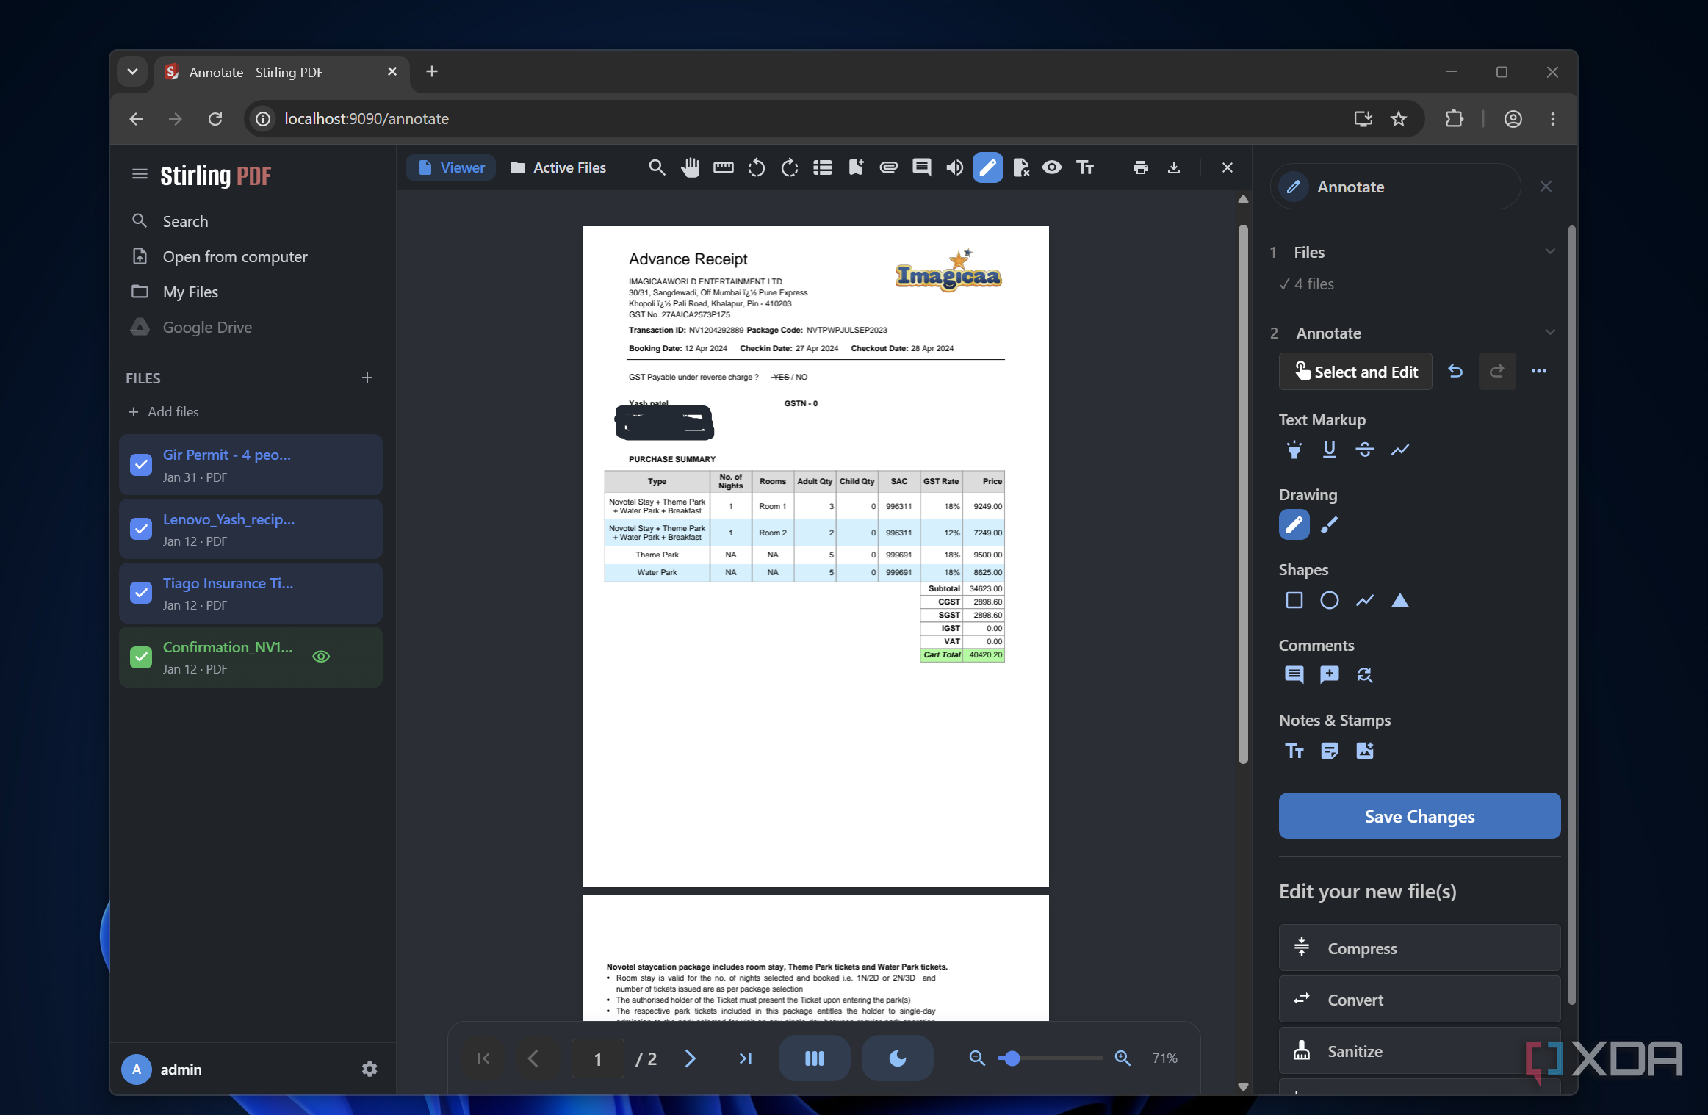
Task: Collapse the Files section chevron
Action: click(1550, 251)
